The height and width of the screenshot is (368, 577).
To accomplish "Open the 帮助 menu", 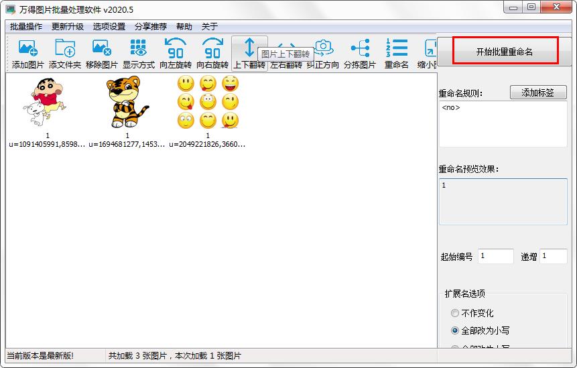I will pyautogui.click(x=184, y=27).
